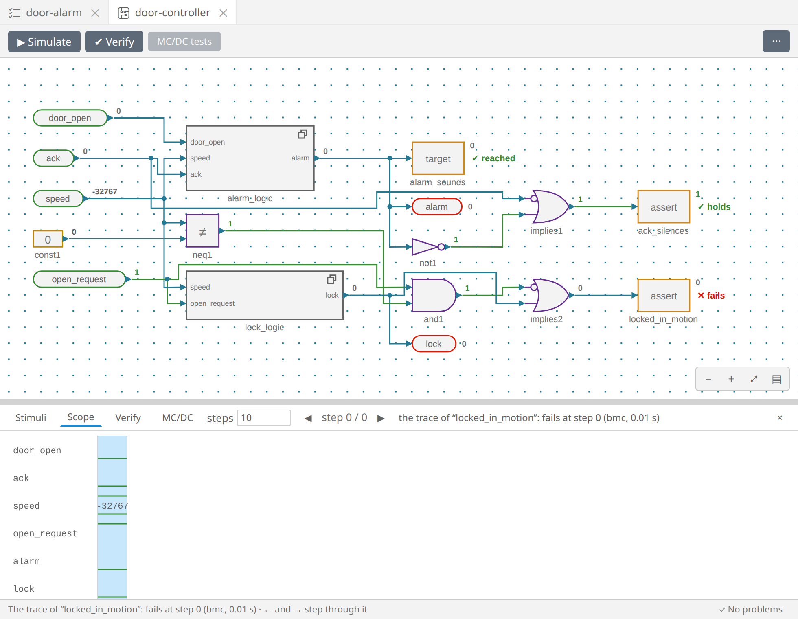Open the lock_logic subsystem expand icon
Screen dimensions: 798x619
[x=331, y=279]
